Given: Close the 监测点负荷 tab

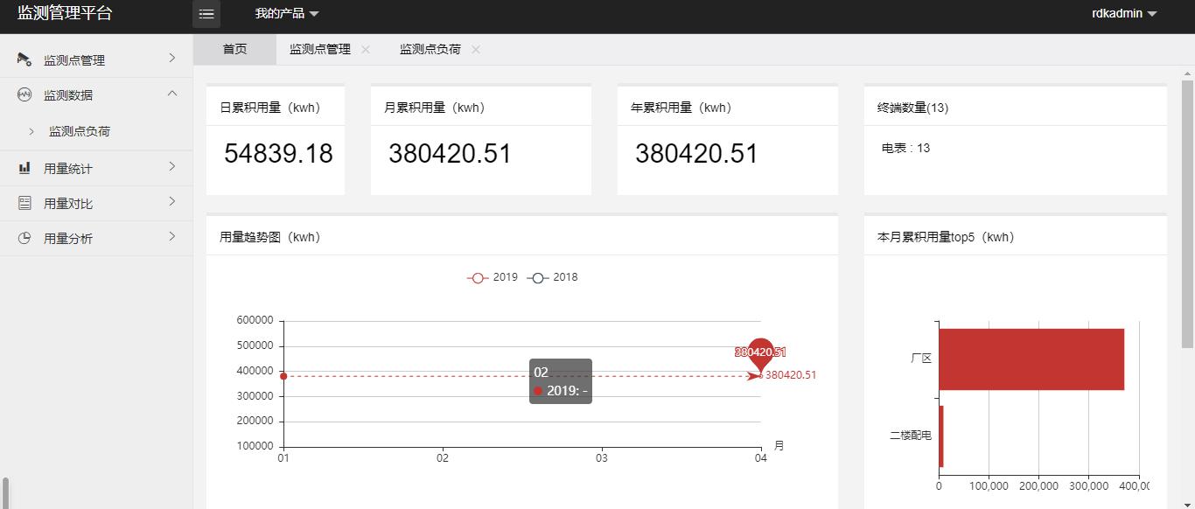Looking at the screenshot, I should pyautogui.click(x=476, y=50).
